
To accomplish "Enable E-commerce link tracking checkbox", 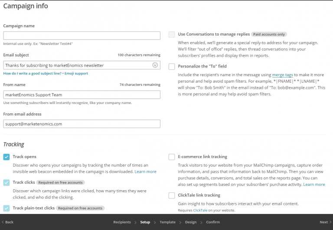I will point(172,157).
